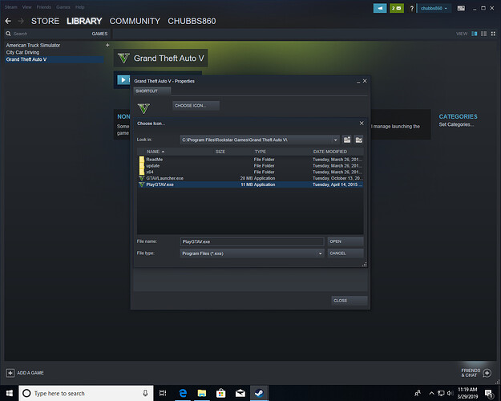The width and height of the screenshot is (501, 401).
Task: Open the Friends & Chat icon
Action: [487, 373]
